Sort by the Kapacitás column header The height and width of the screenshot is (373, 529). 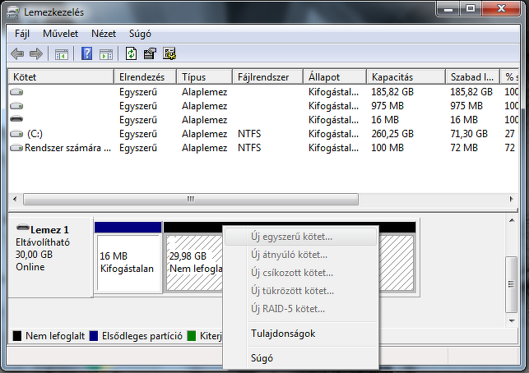click(406, 77)
